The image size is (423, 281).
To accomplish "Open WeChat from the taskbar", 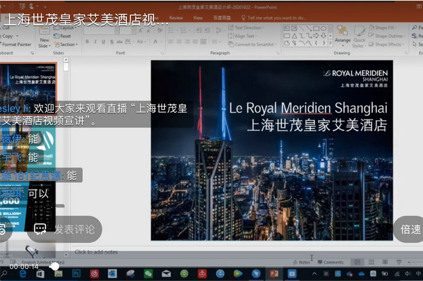I will 148,274.
